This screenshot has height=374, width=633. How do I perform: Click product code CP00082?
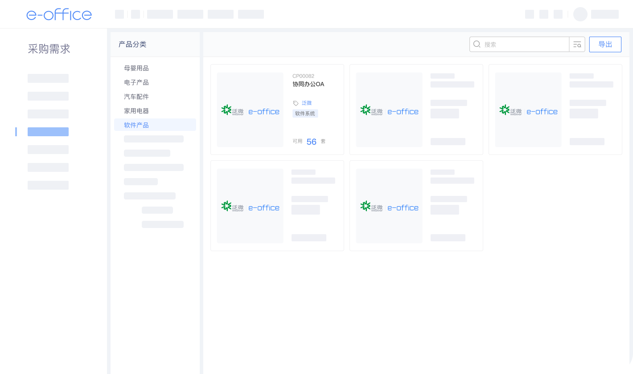click(x=304, y=76)
